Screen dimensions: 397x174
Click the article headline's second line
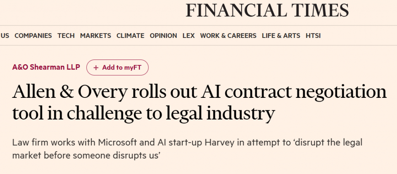tap(143, 114)
